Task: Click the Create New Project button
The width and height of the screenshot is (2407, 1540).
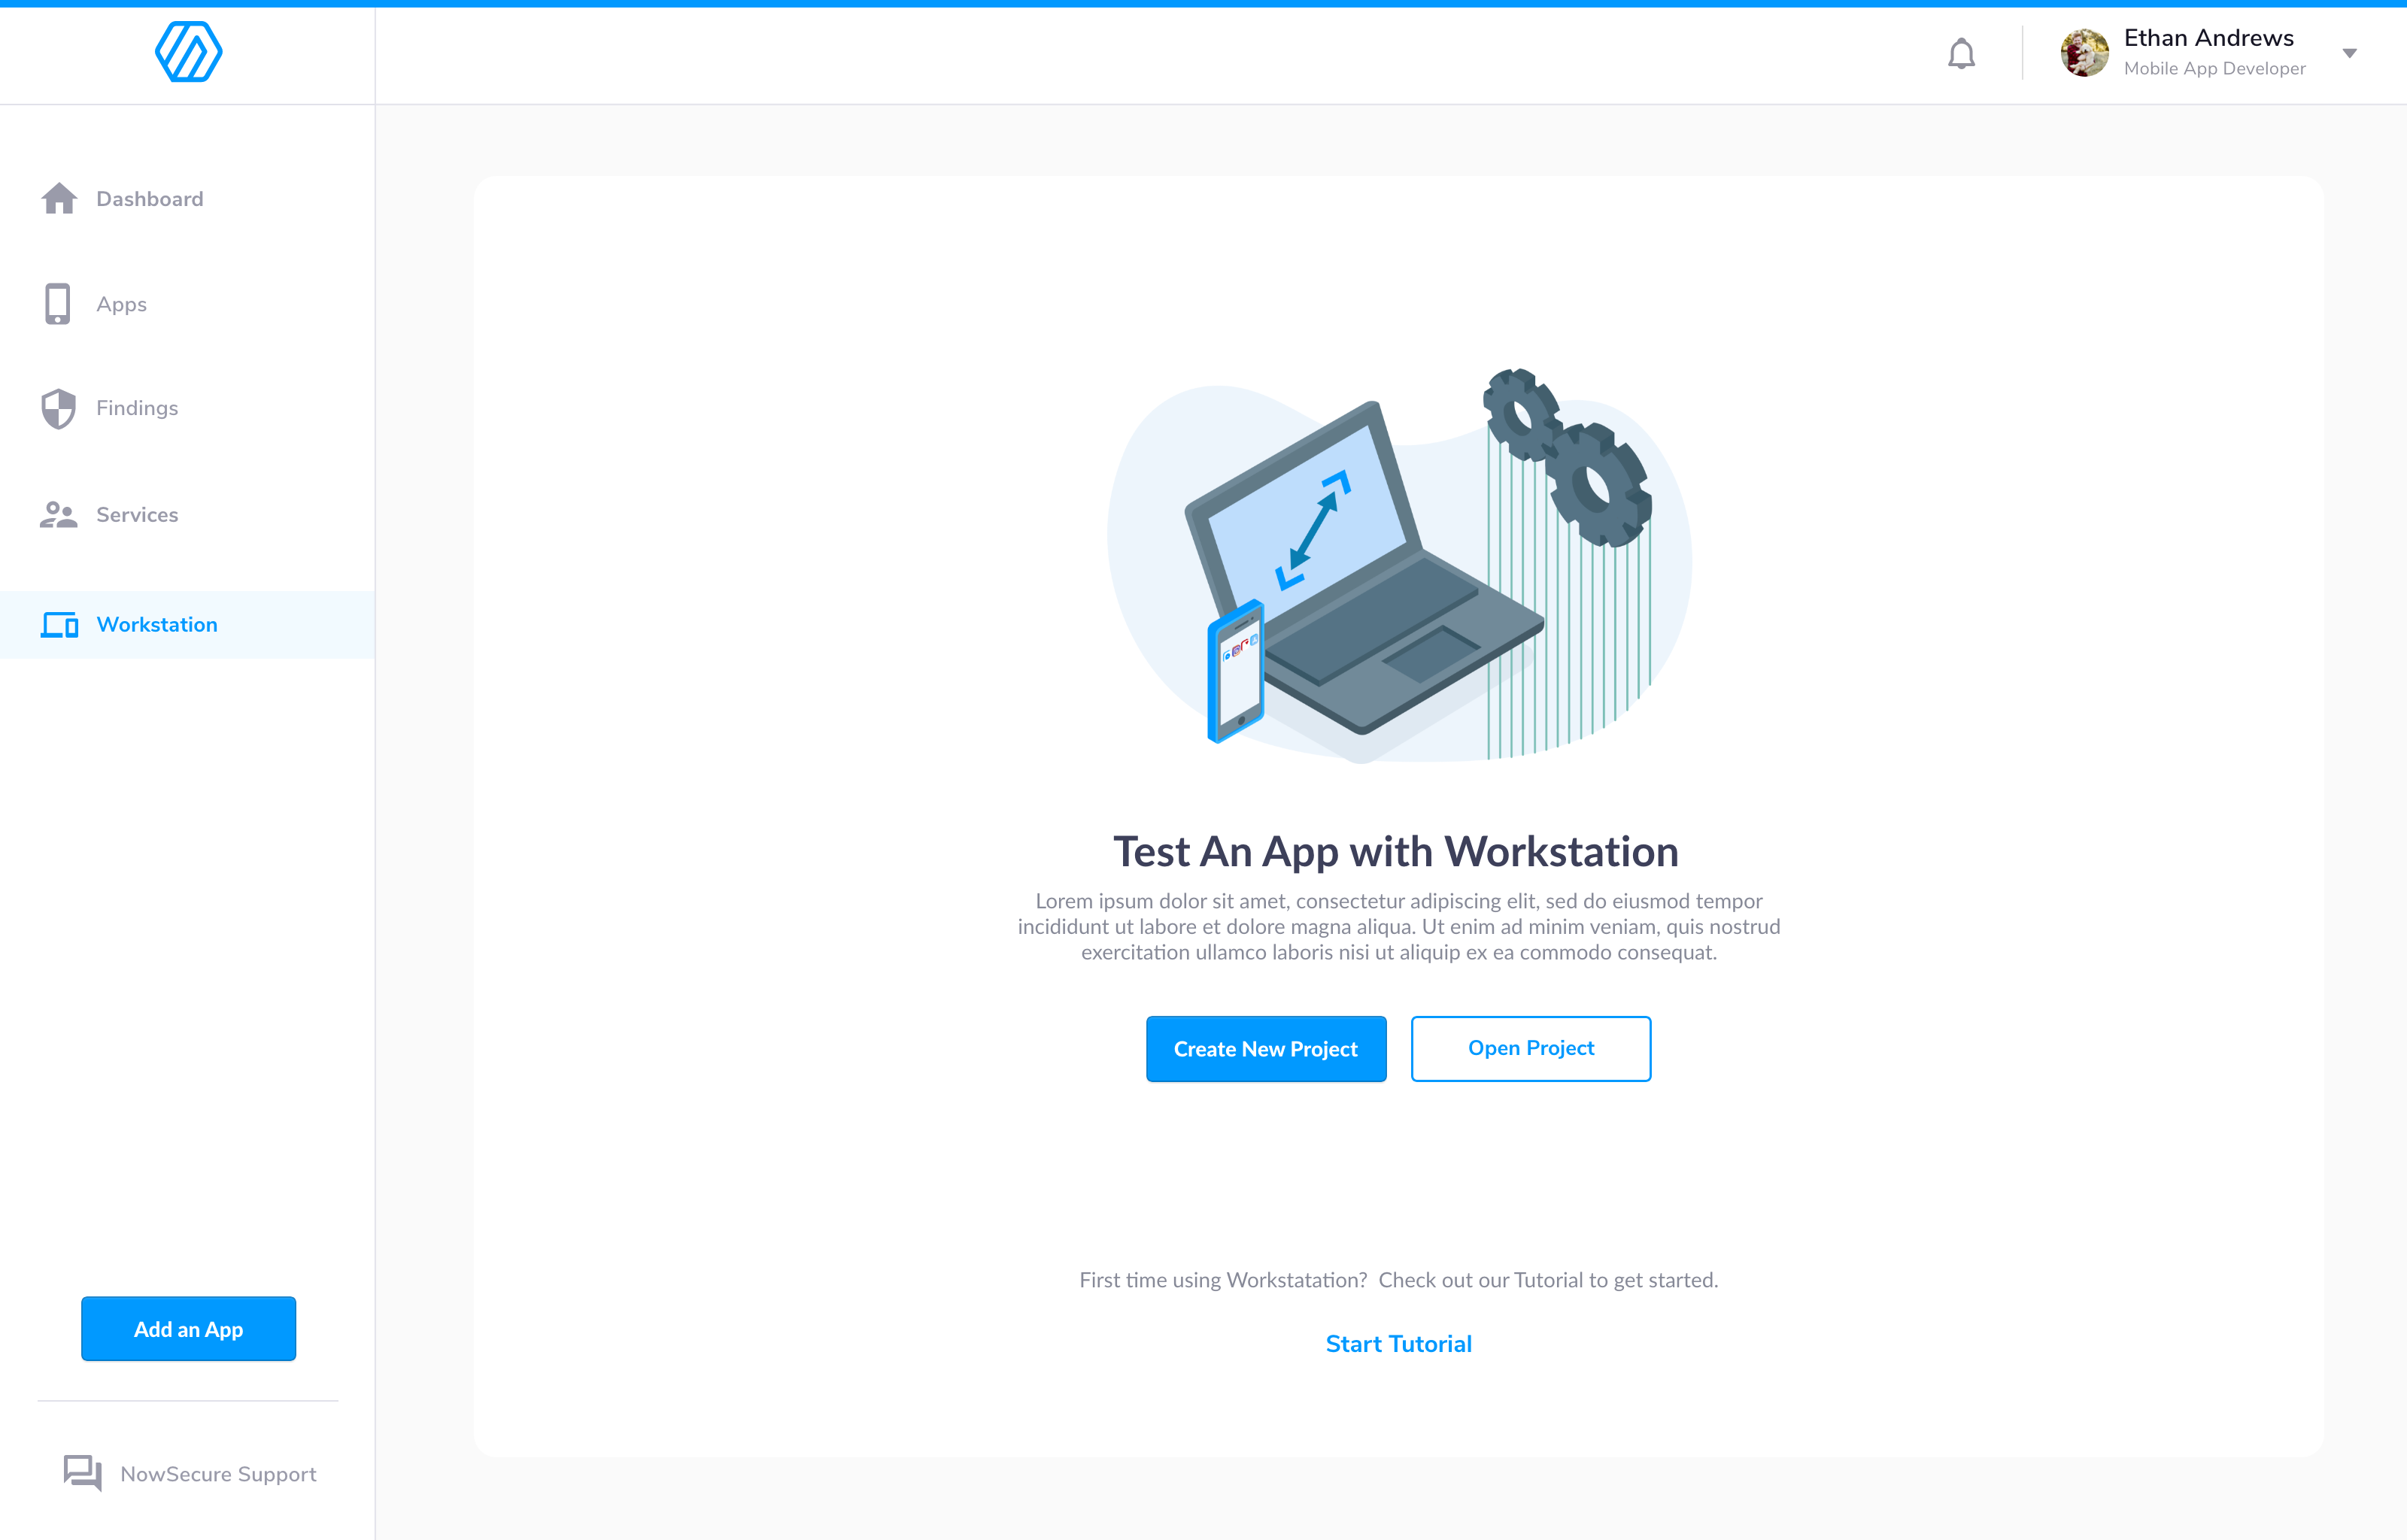Action: pos(1266,1049)
